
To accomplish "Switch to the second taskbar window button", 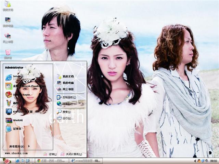I will pos(86,161).
